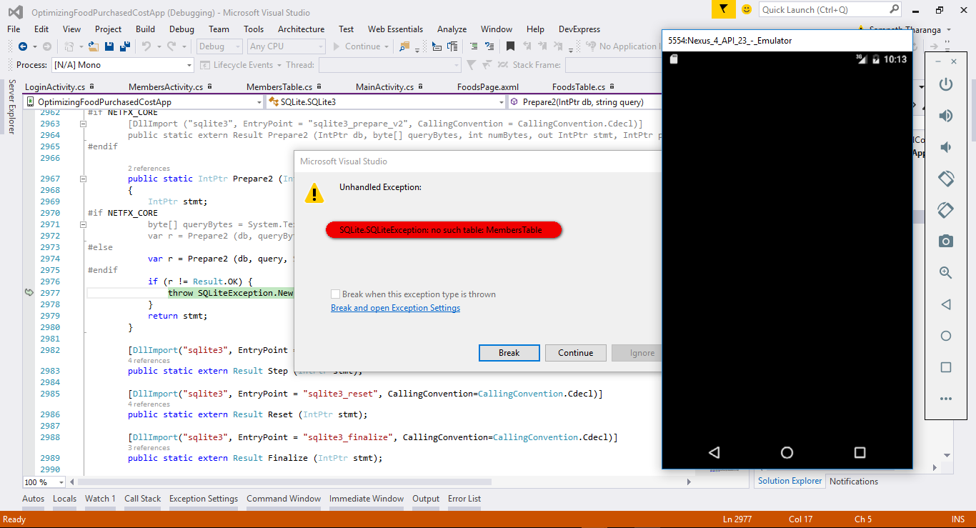Click the Redo toolbar icon
This screenshot has height=528, width=976.
click(x=171, y=46)
